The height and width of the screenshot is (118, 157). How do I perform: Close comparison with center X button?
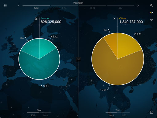[78, 59]
